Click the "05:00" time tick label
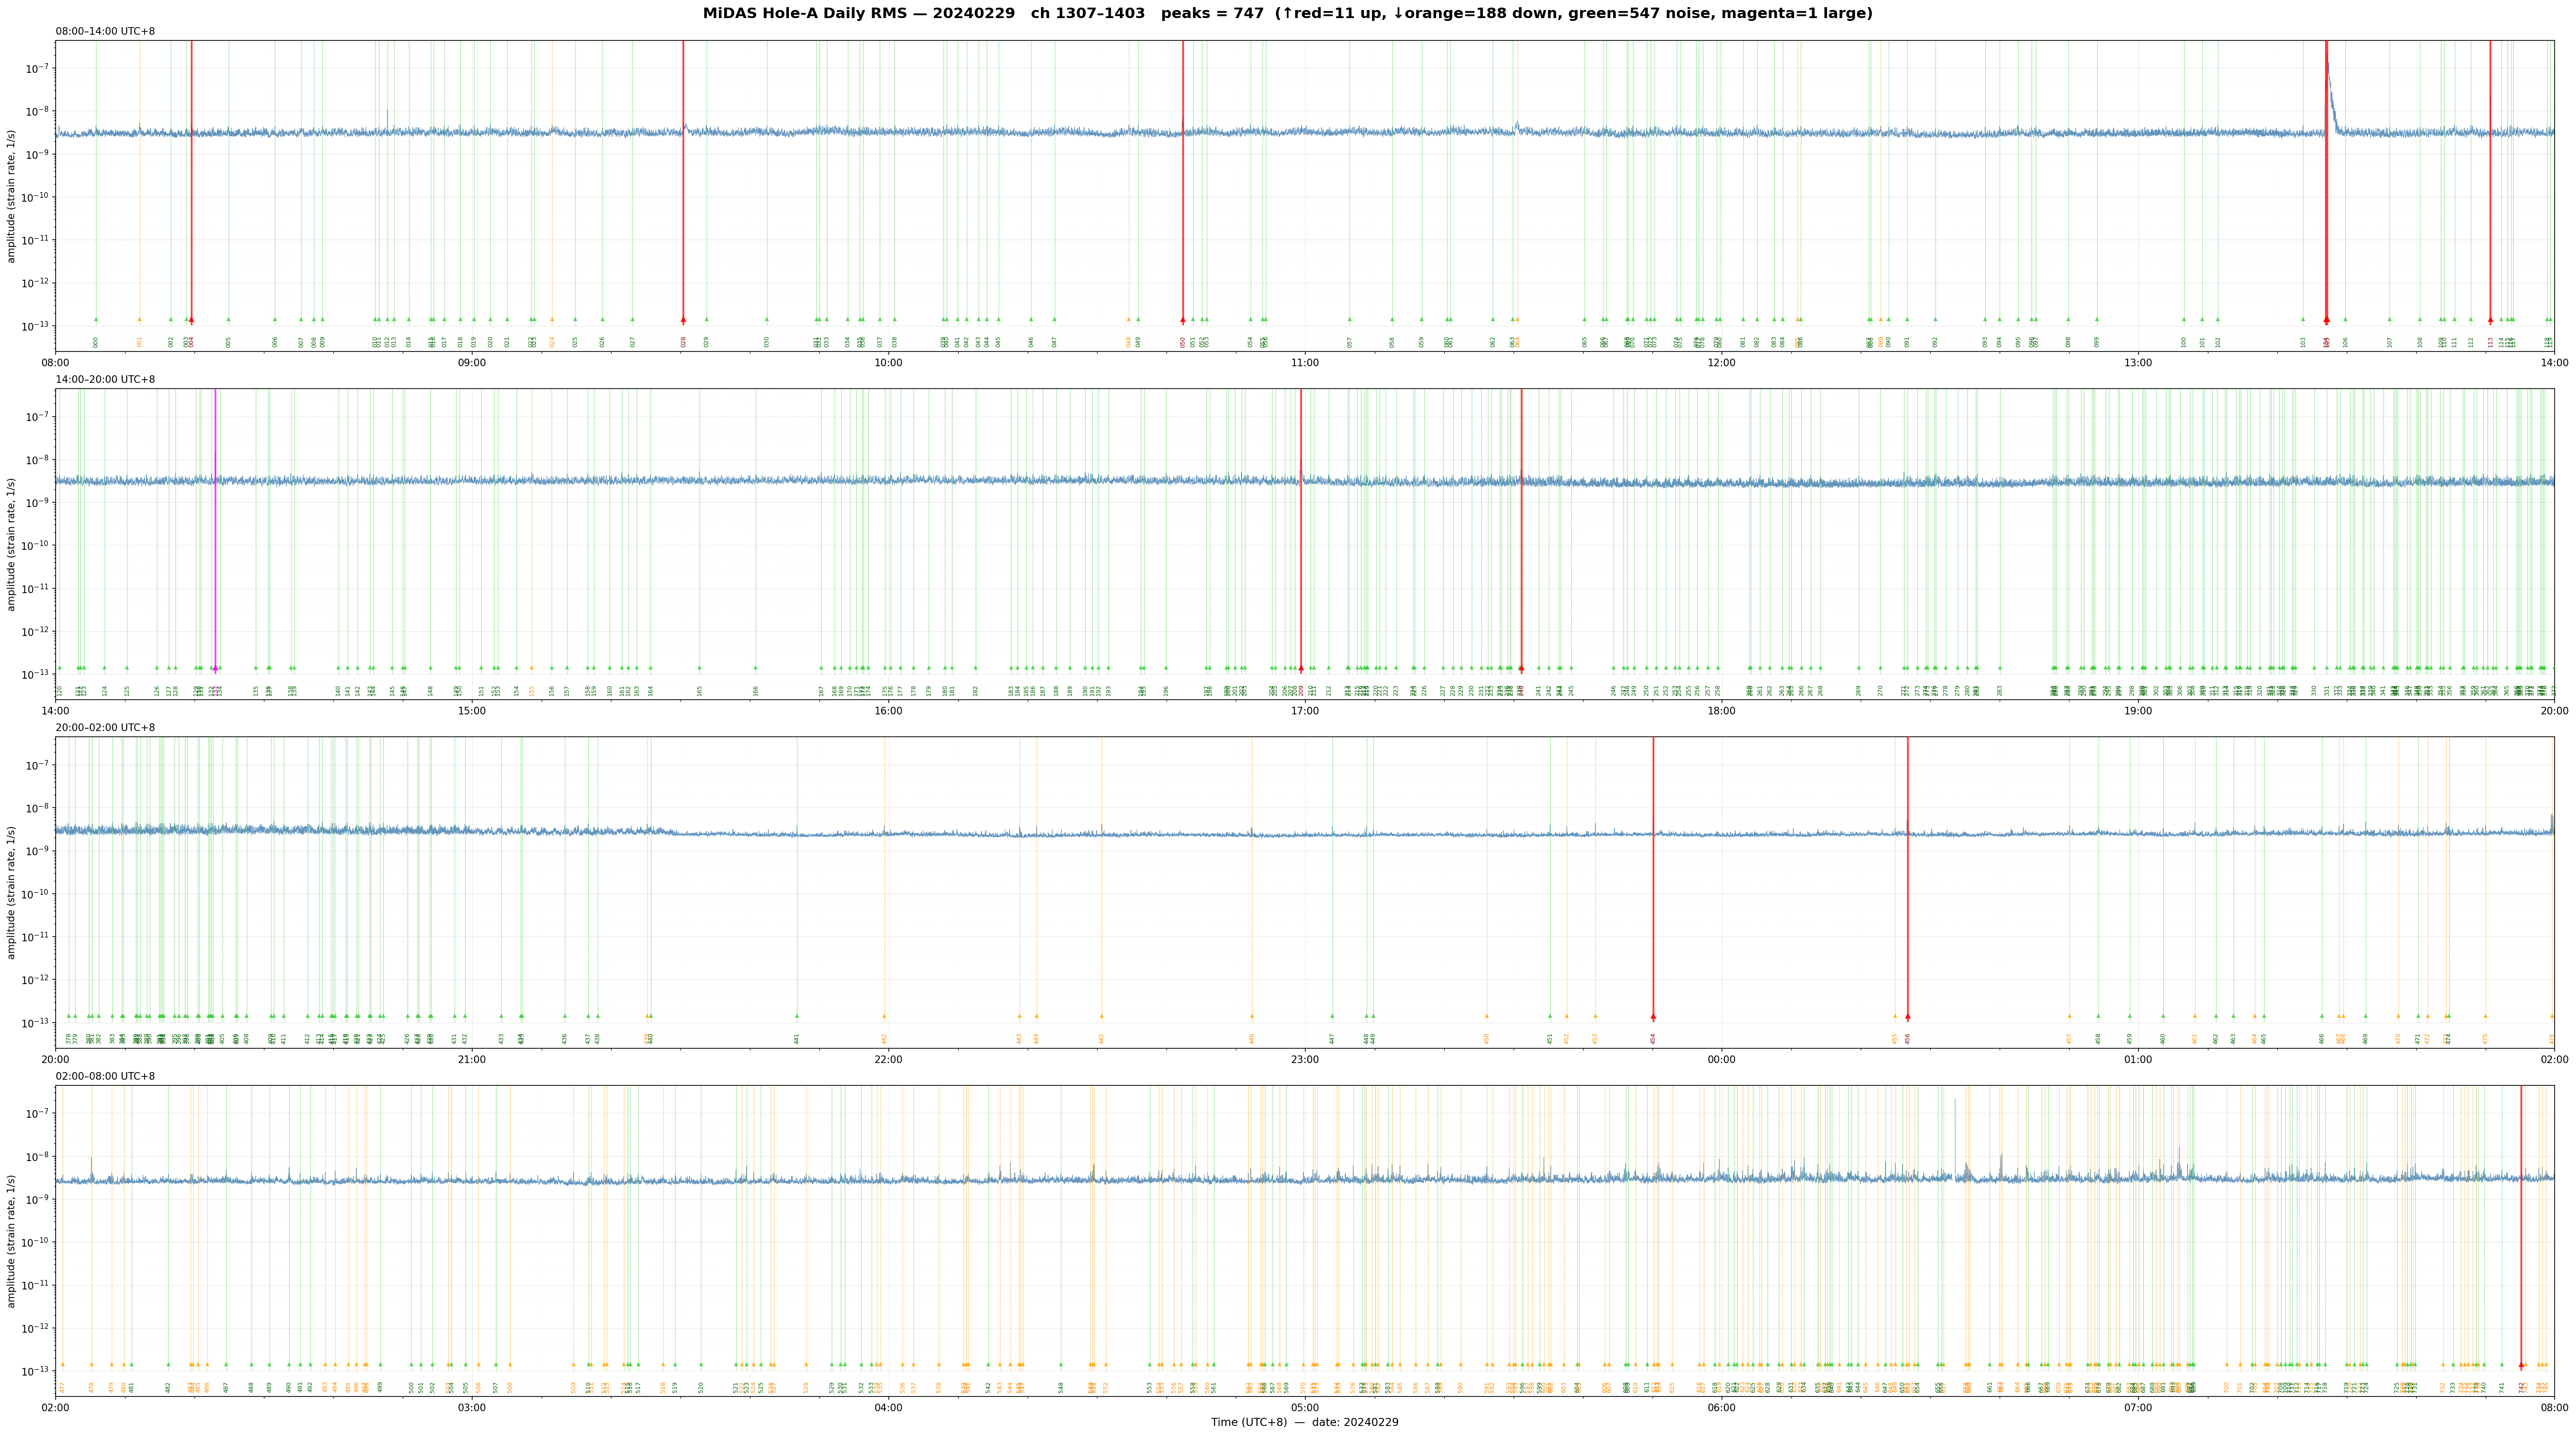Viewport: 2576px width, 1435px height. click(x=1305, y=1408)
